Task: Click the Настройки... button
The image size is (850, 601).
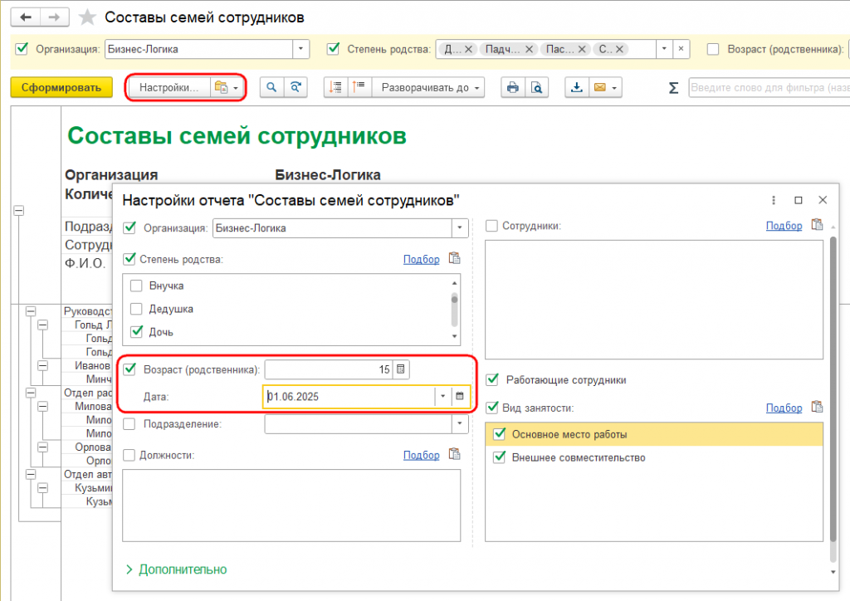Action: [168, 87]
